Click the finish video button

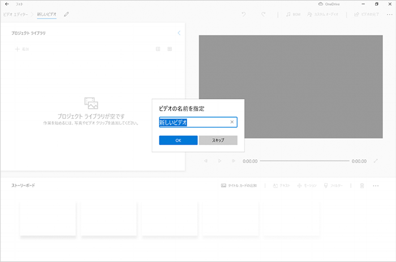[x=367, y=14]
